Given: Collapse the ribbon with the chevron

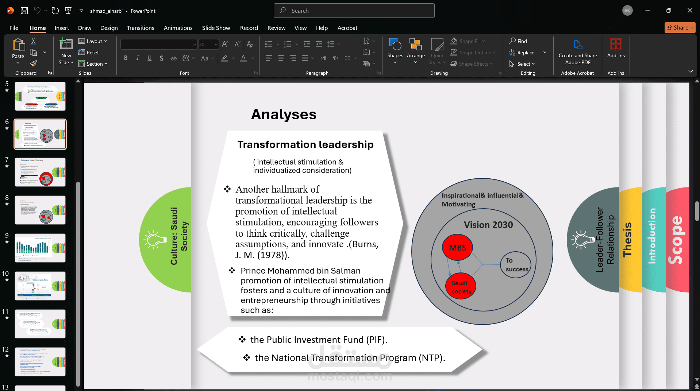Looking at the screenshot, I should (691, 71).
